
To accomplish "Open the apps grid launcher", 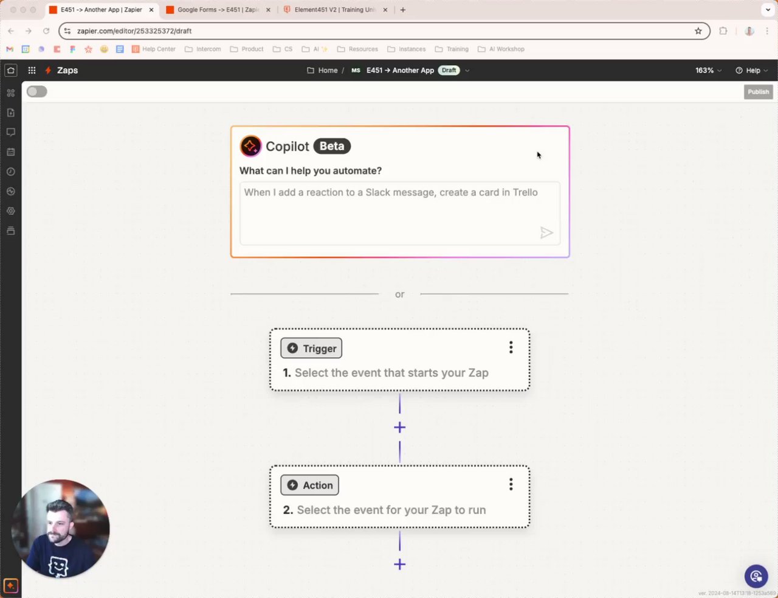I will click(x=32, y=71).
